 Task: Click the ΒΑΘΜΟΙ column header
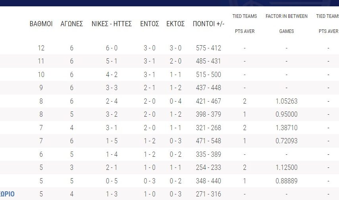[x=41, y=24]
